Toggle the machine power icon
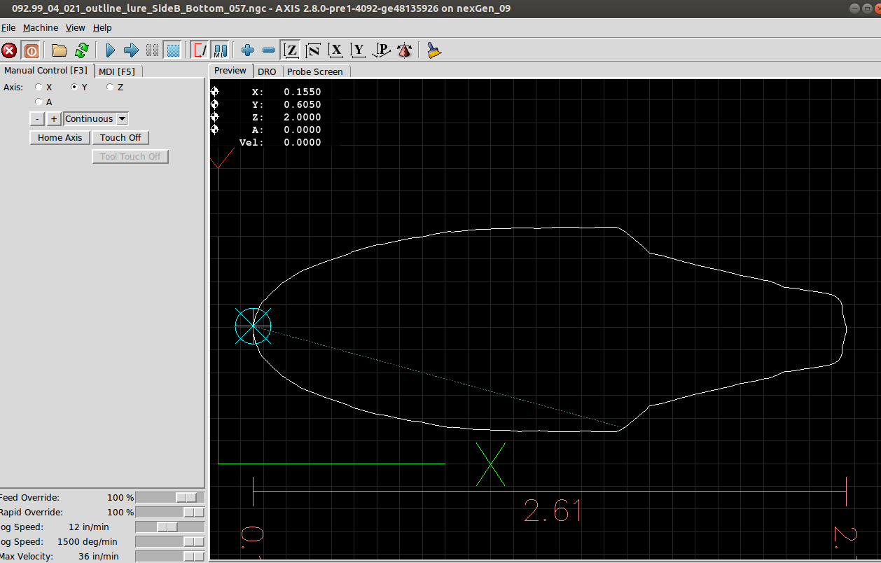The image size is (881, 563). coord(32,50)
